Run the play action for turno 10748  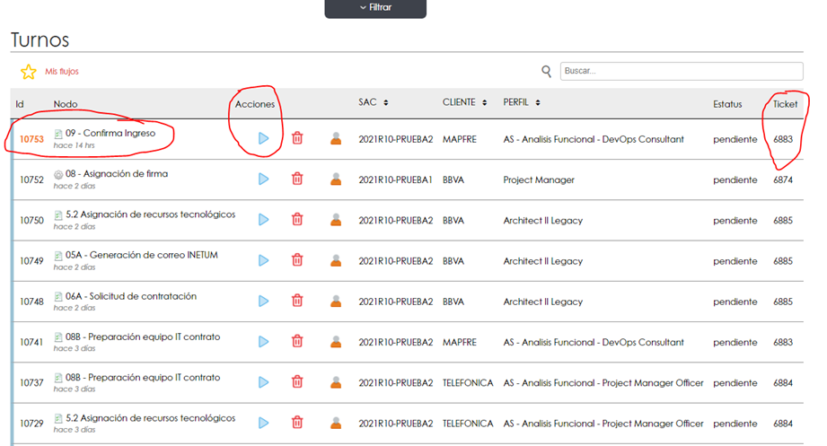point(264,301)
